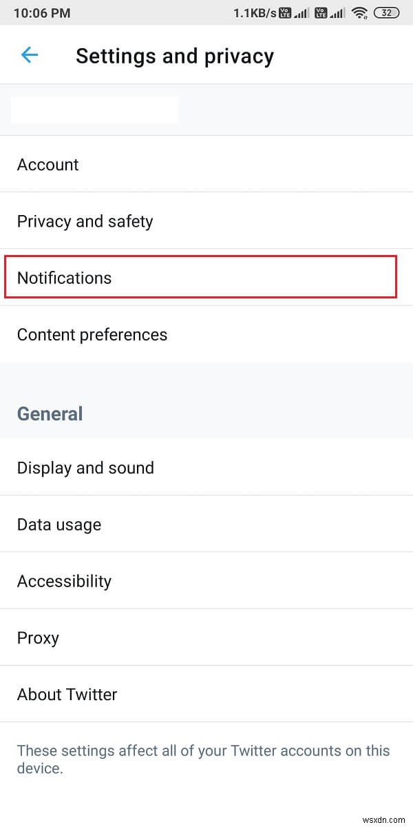
Task: Open Display and sound settings
Action: (x=85, y=468)
